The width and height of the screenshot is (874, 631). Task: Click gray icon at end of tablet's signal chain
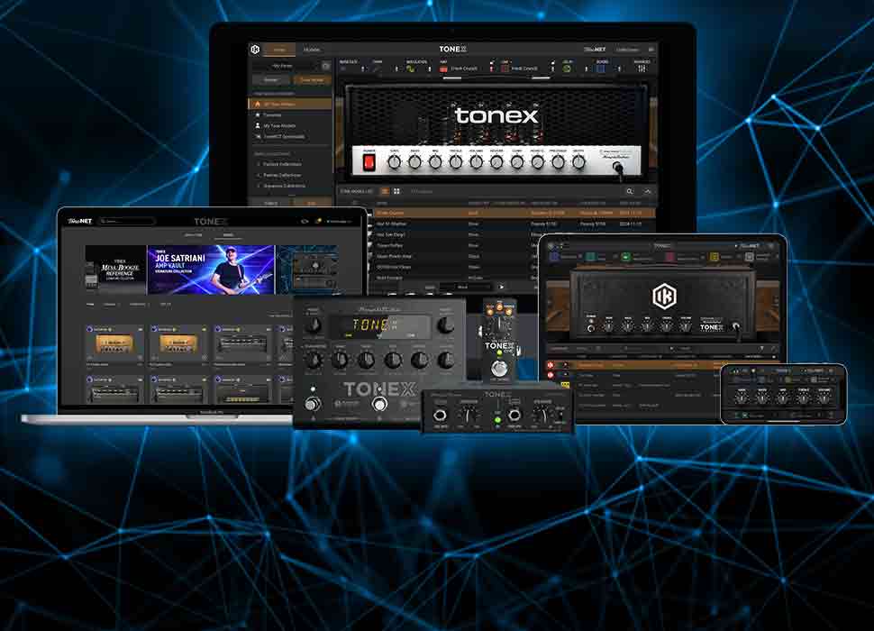750,257
